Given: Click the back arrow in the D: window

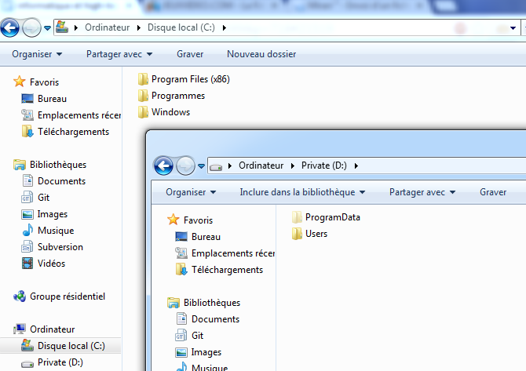Looking at the screenshot, I should coord(163,165).
